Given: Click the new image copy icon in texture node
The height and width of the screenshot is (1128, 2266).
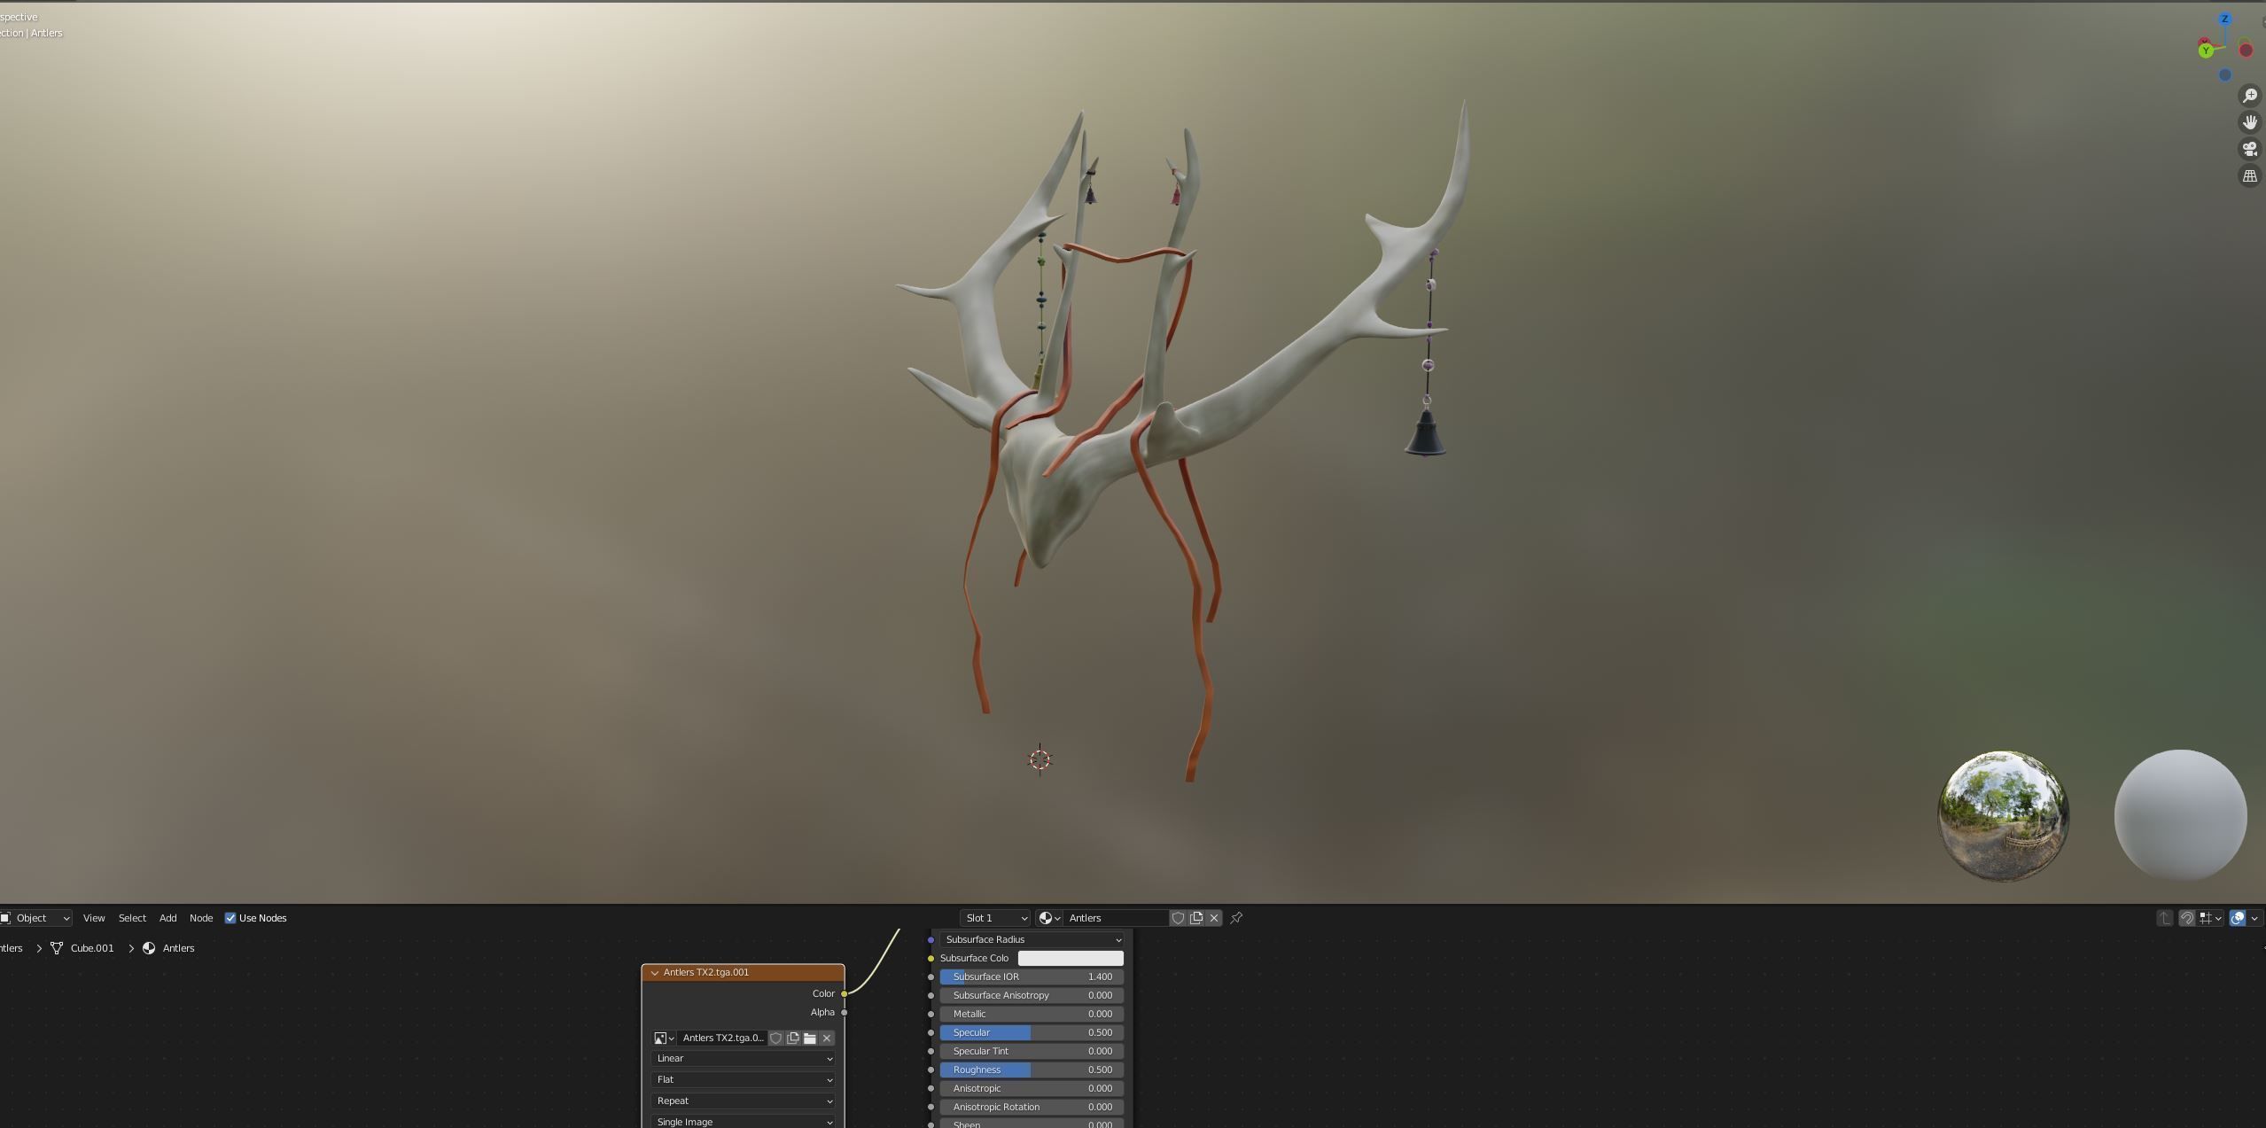Looking at the screenshot, I should [x=792, y=1038].
